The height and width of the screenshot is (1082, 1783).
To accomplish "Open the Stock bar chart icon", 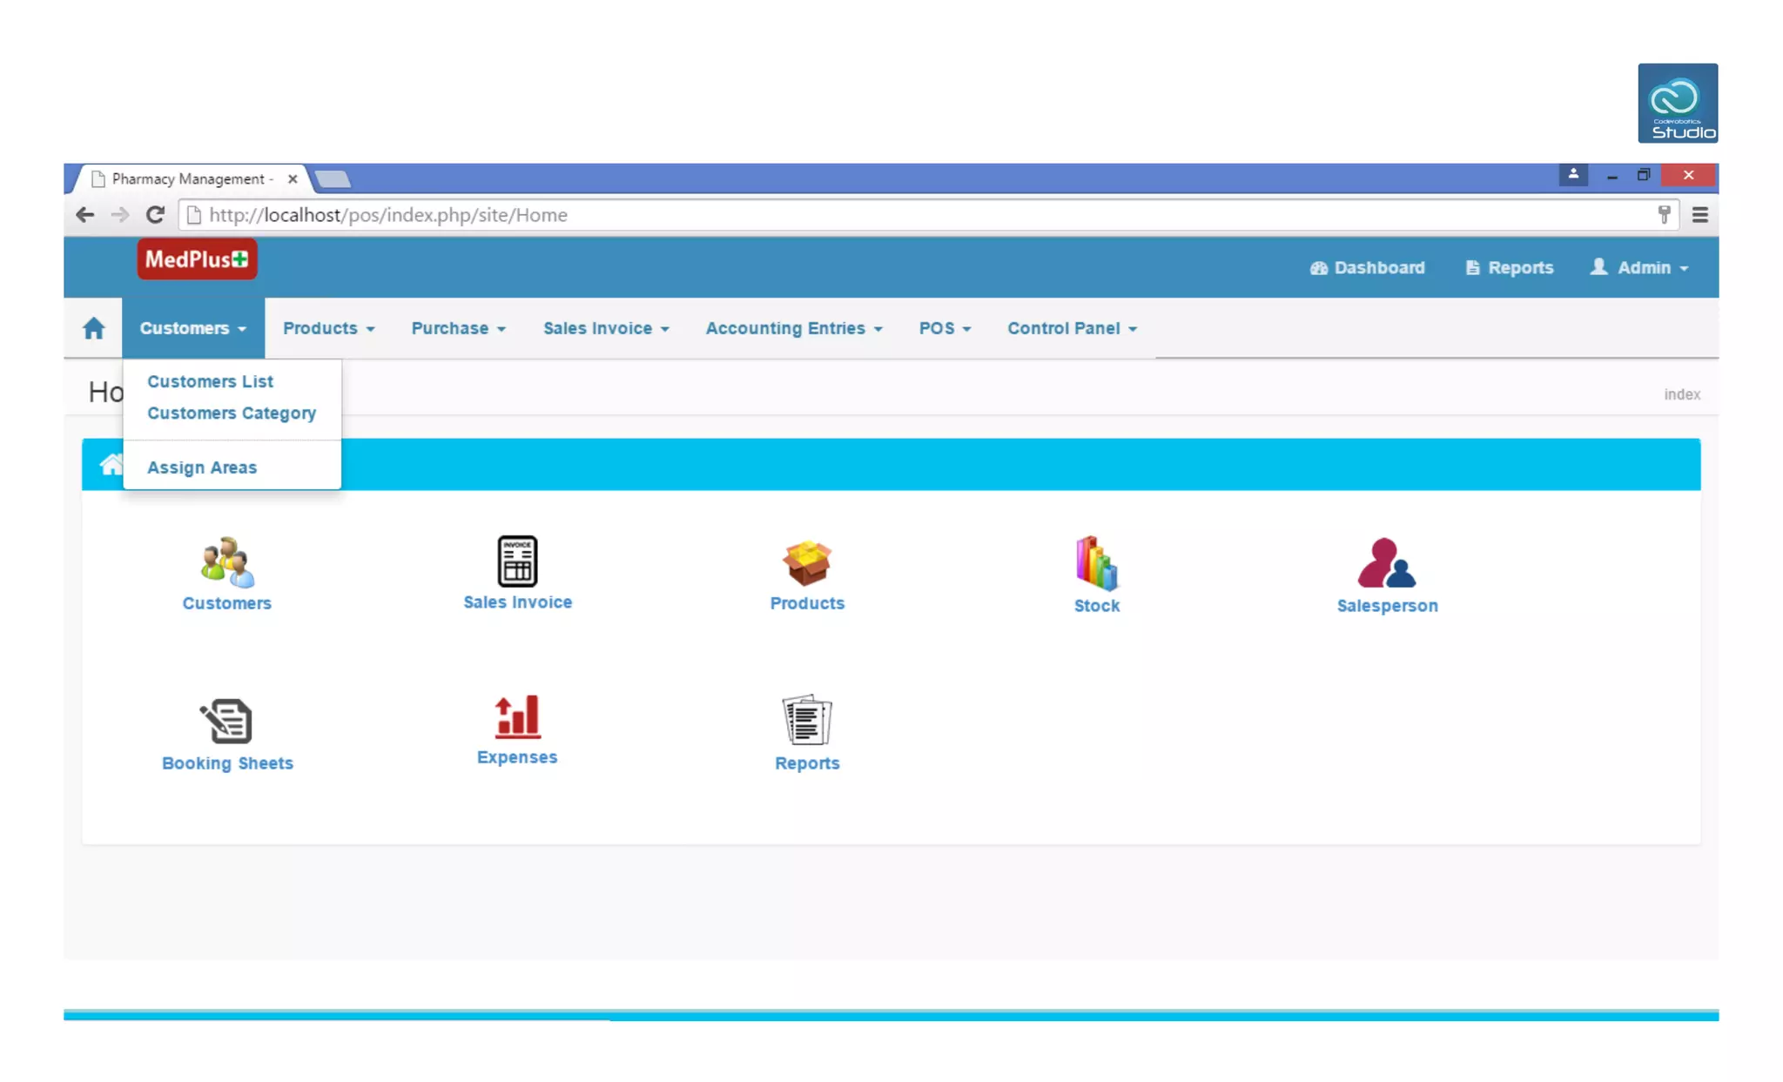I will pyautogui.click(x=1096, y=563).
